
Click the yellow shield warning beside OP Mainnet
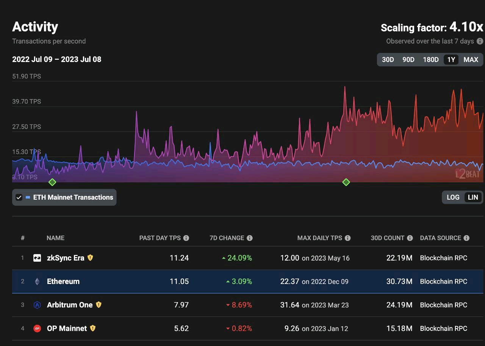[x=93, y=328]
